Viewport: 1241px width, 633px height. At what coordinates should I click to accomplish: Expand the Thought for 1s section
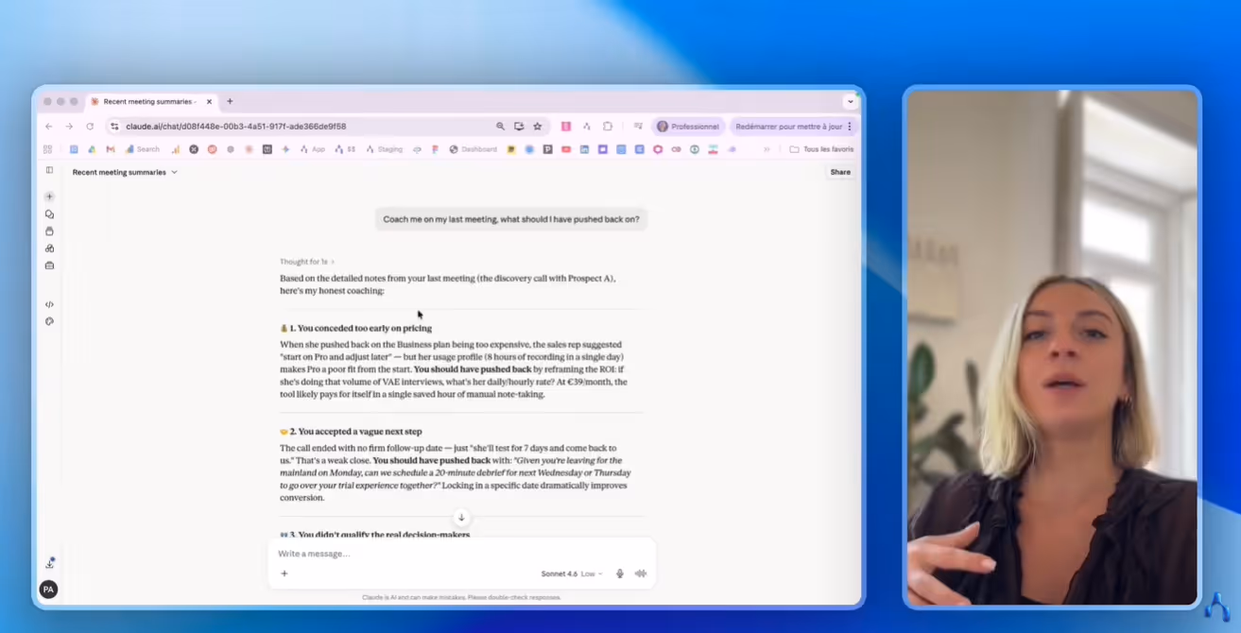tap(307, 262)
